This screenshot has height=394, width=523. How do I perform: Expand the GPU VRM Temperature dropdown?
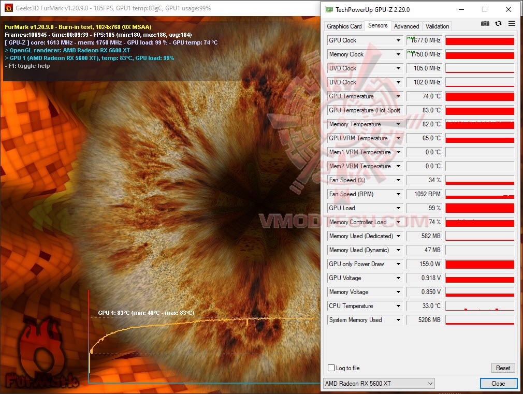[x=398, y=138]
